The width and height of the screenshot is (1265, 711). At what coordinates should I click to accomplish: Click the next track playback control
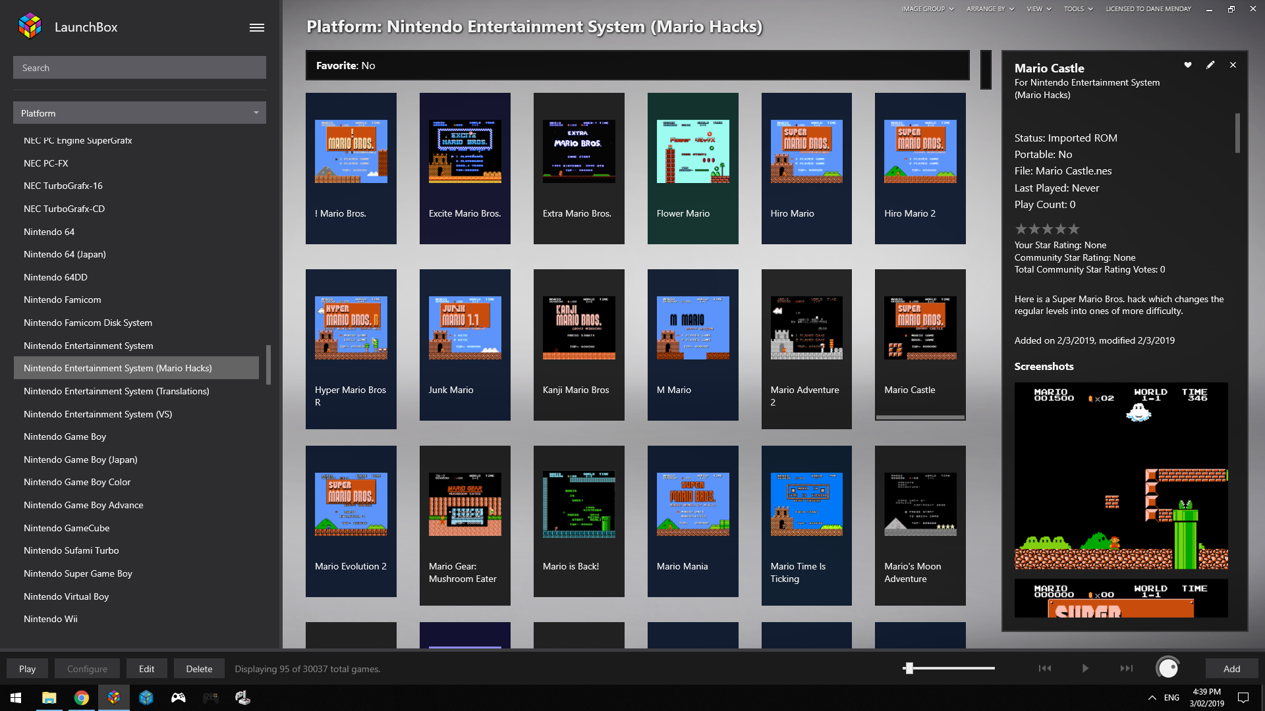click(1128, 668)
